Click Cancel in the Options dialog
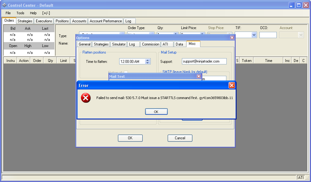Image resolution: width=311 pixels, height=182 pixels. coord(180,138)
